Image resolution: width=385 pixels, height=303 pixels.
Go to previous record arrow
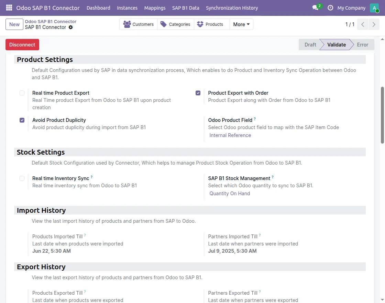pos(363,24)
